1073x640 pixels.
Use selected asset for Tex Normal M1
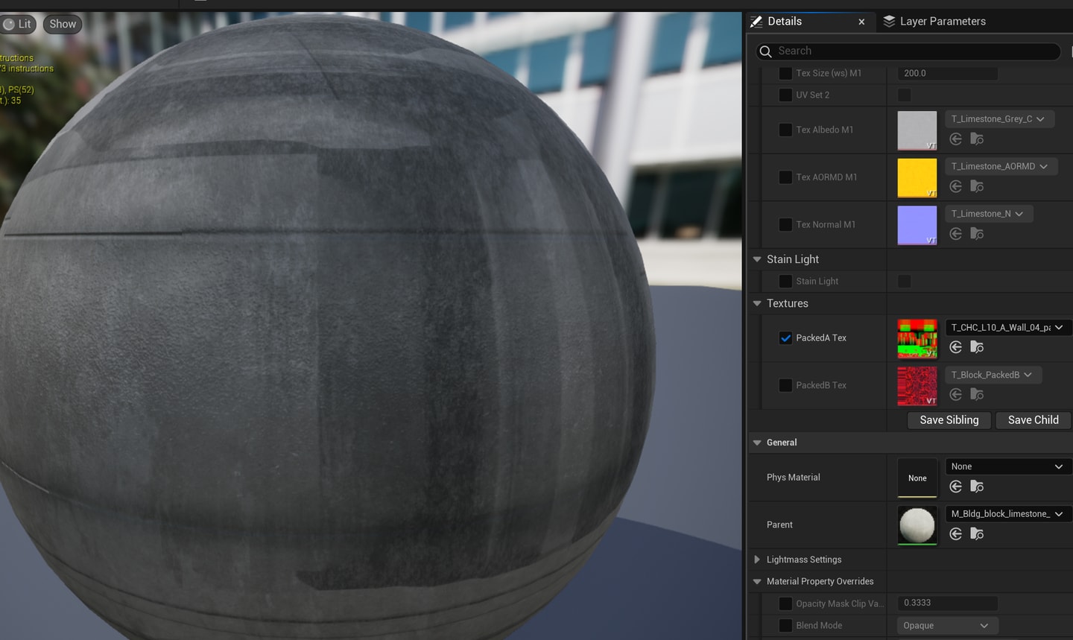955,234
